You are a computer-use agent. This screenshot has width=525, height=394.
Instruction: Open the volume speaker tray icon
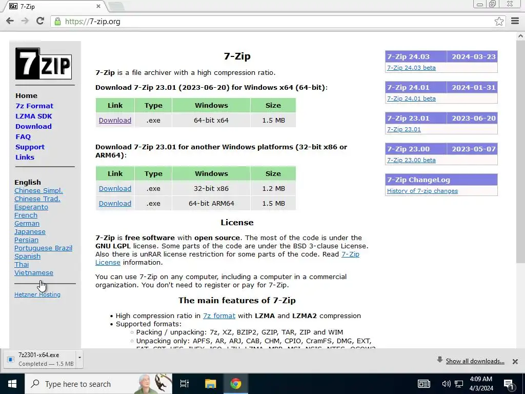[446, 384]
